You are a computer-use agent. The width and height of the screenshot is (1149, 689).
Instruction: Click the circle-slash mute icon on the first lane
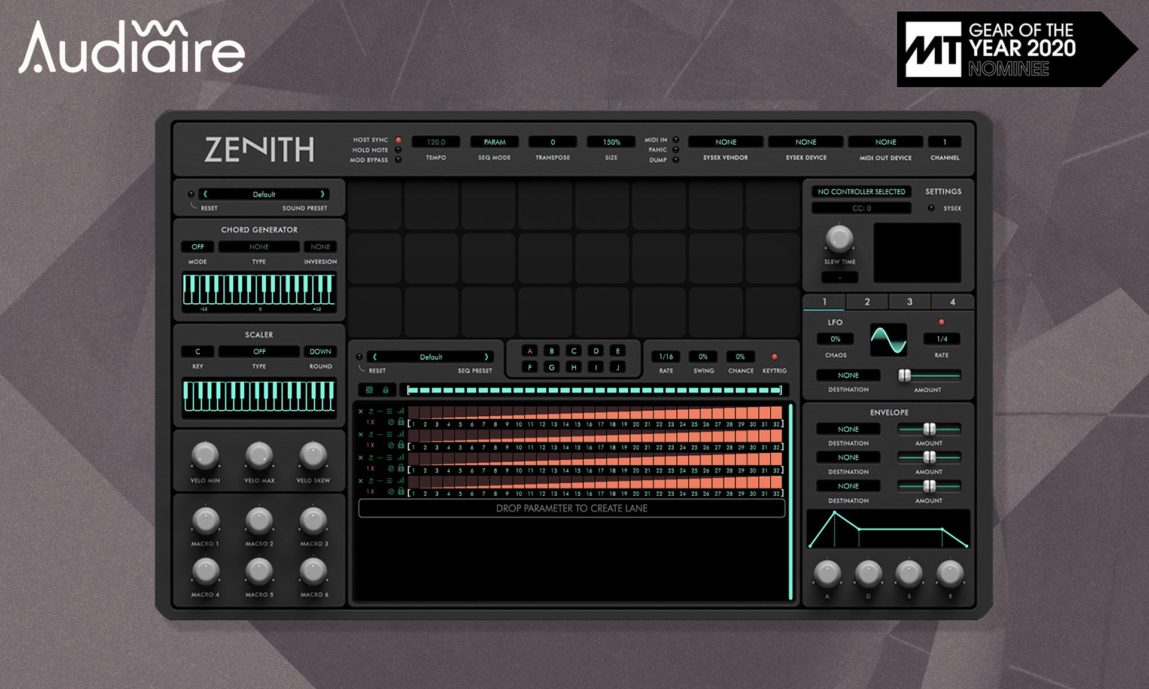point(391,423)
